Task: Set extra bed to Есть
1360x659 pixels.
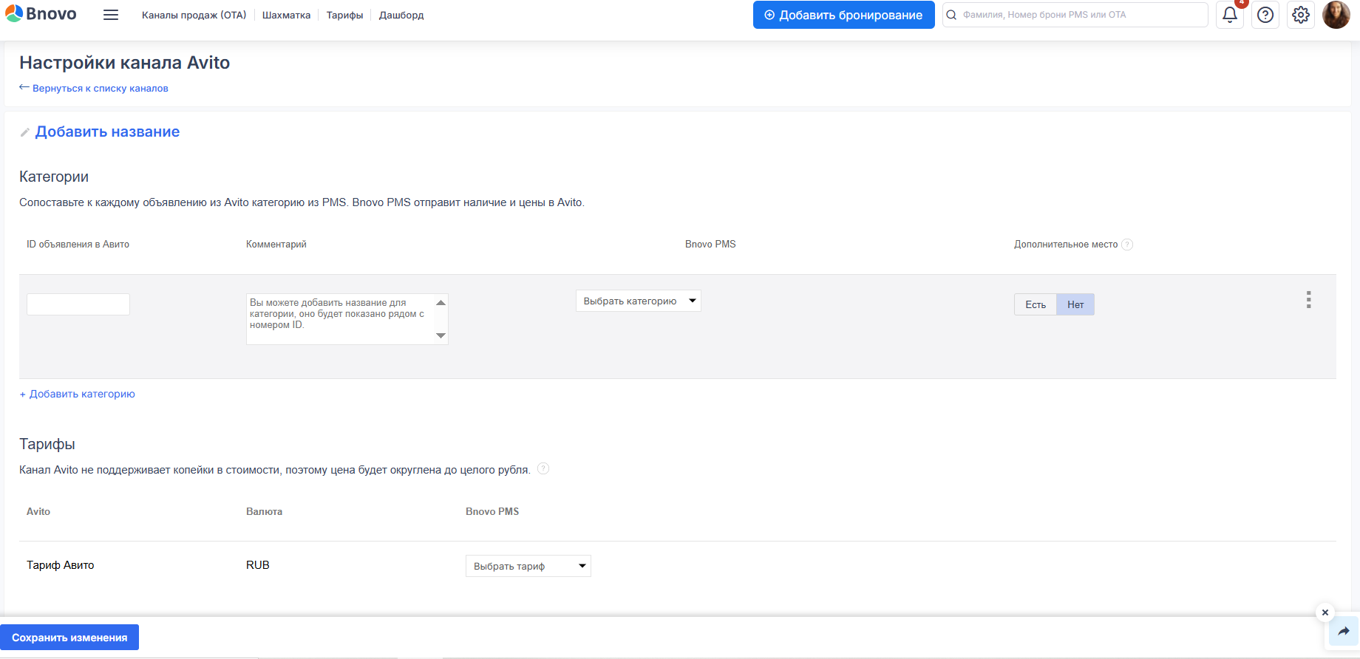Action: (x=1035, y=304)
